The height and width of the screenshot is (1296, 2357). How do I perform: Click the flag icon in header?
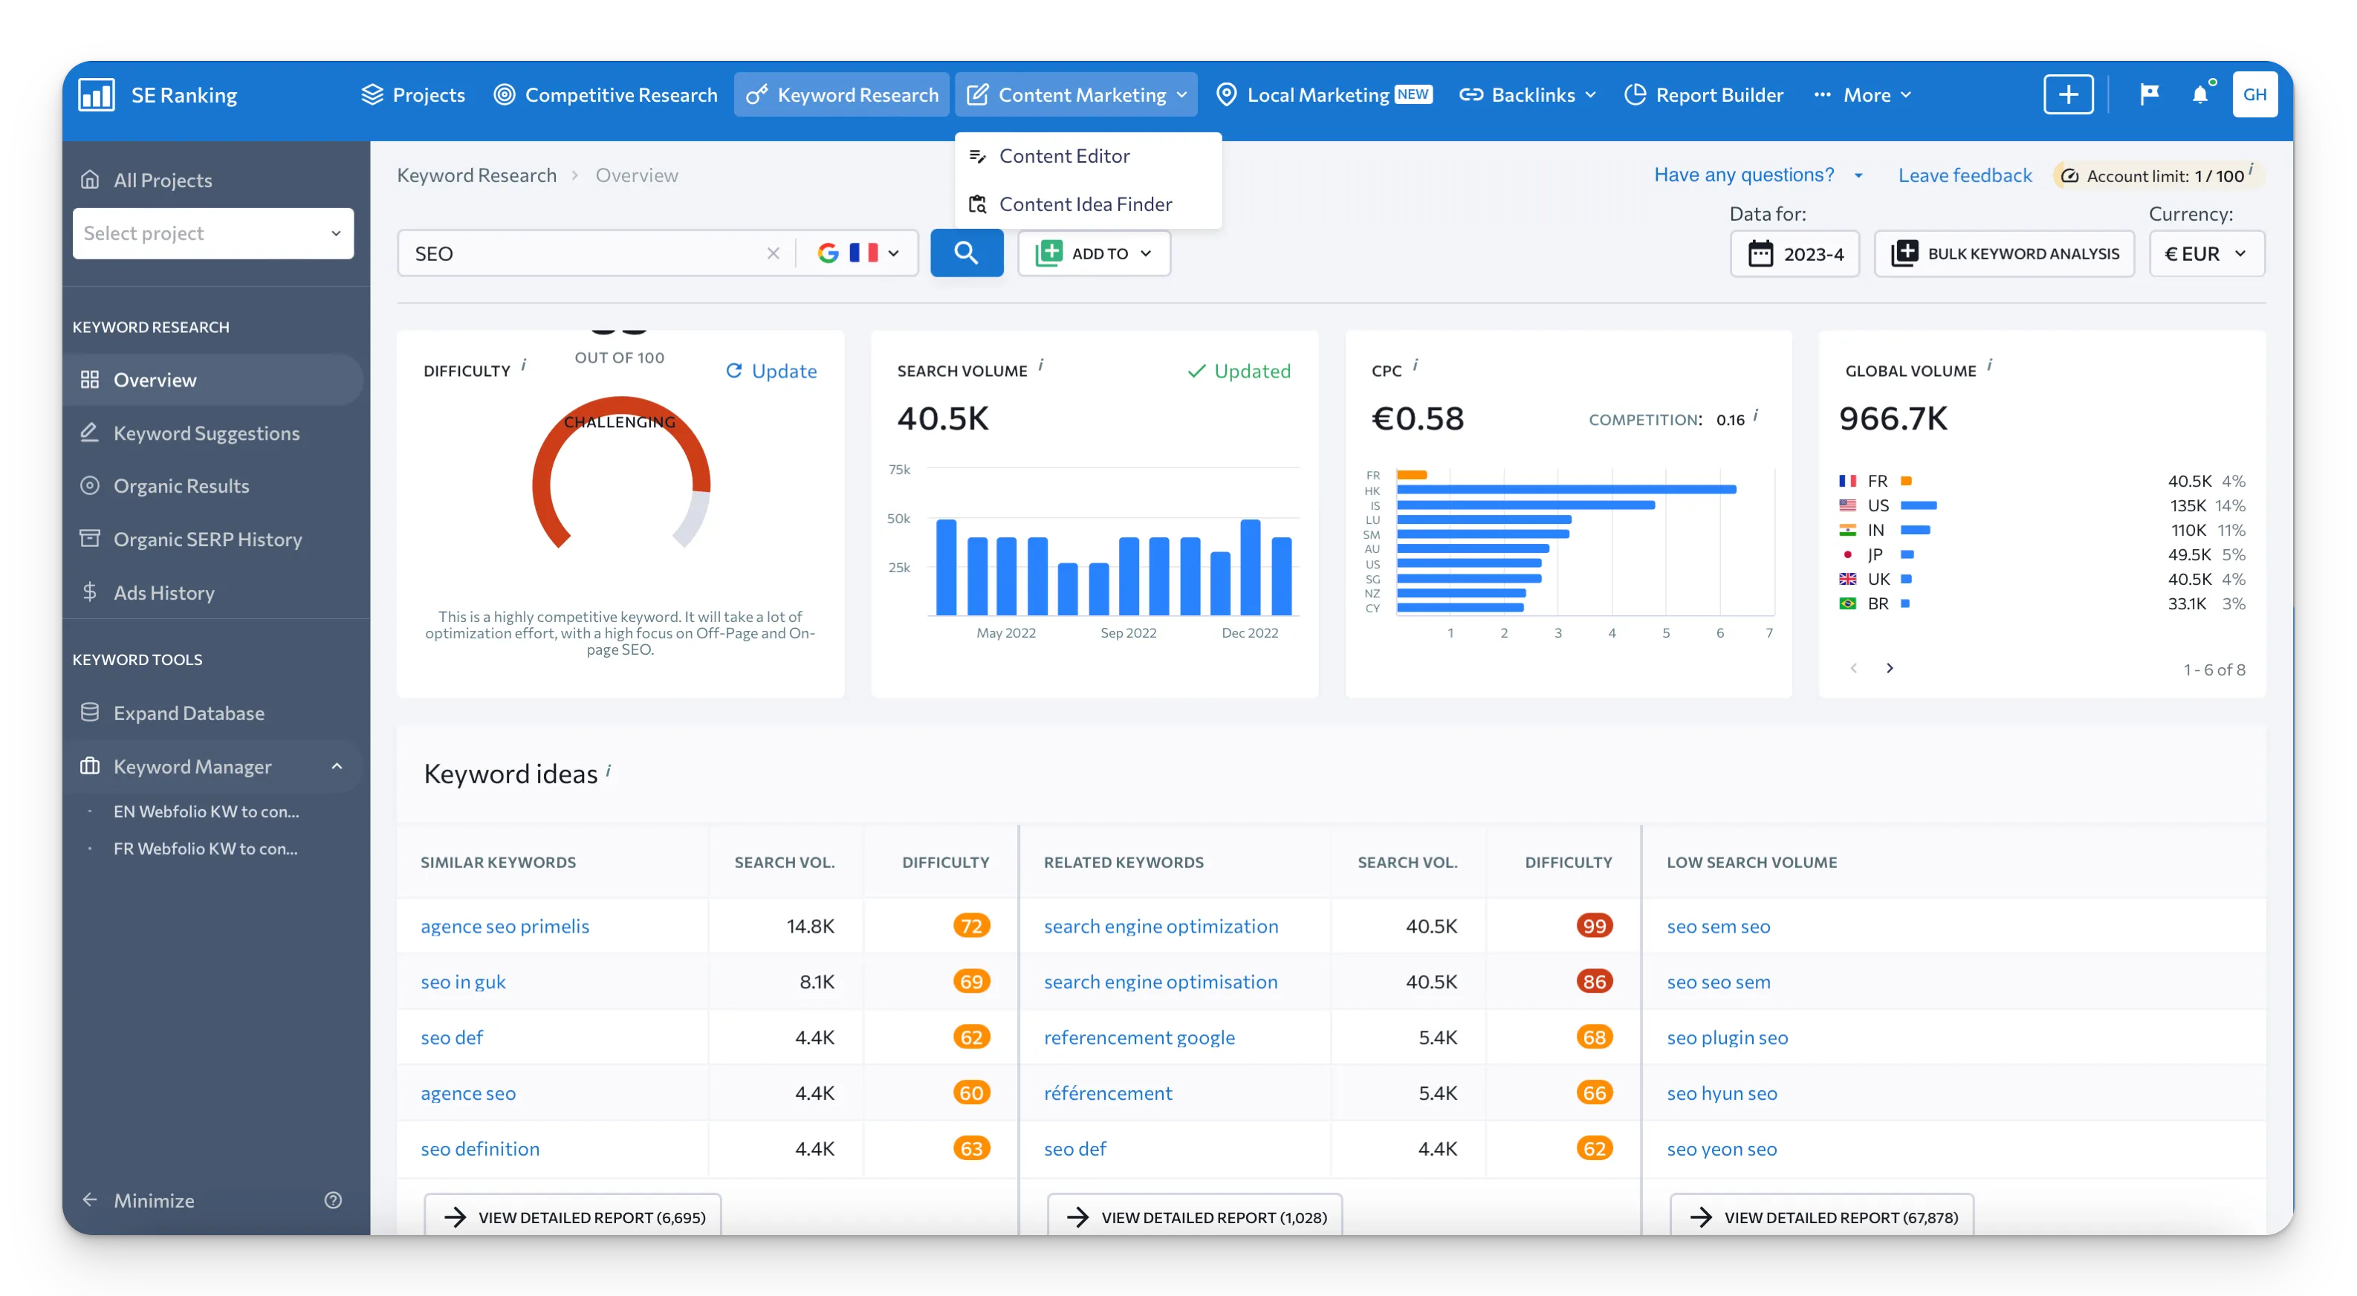[x=2148, y=94]
